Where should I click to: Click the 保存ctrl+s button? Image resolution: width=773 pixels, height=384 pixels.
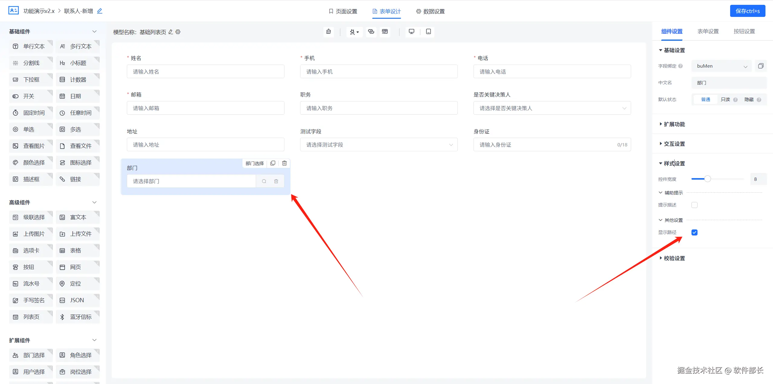(747, 11)
